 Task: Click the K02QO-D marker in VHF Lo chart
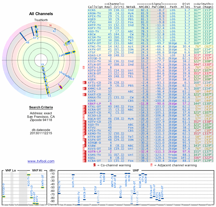[4, 196]
